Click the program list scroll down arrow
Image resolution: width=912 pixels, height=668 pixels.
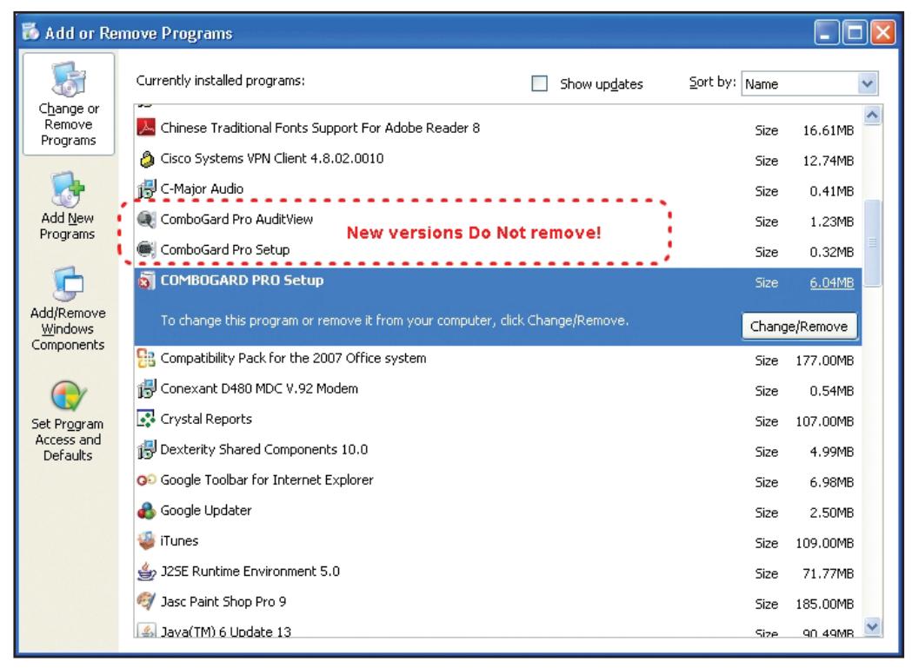[x=872, y=626]
